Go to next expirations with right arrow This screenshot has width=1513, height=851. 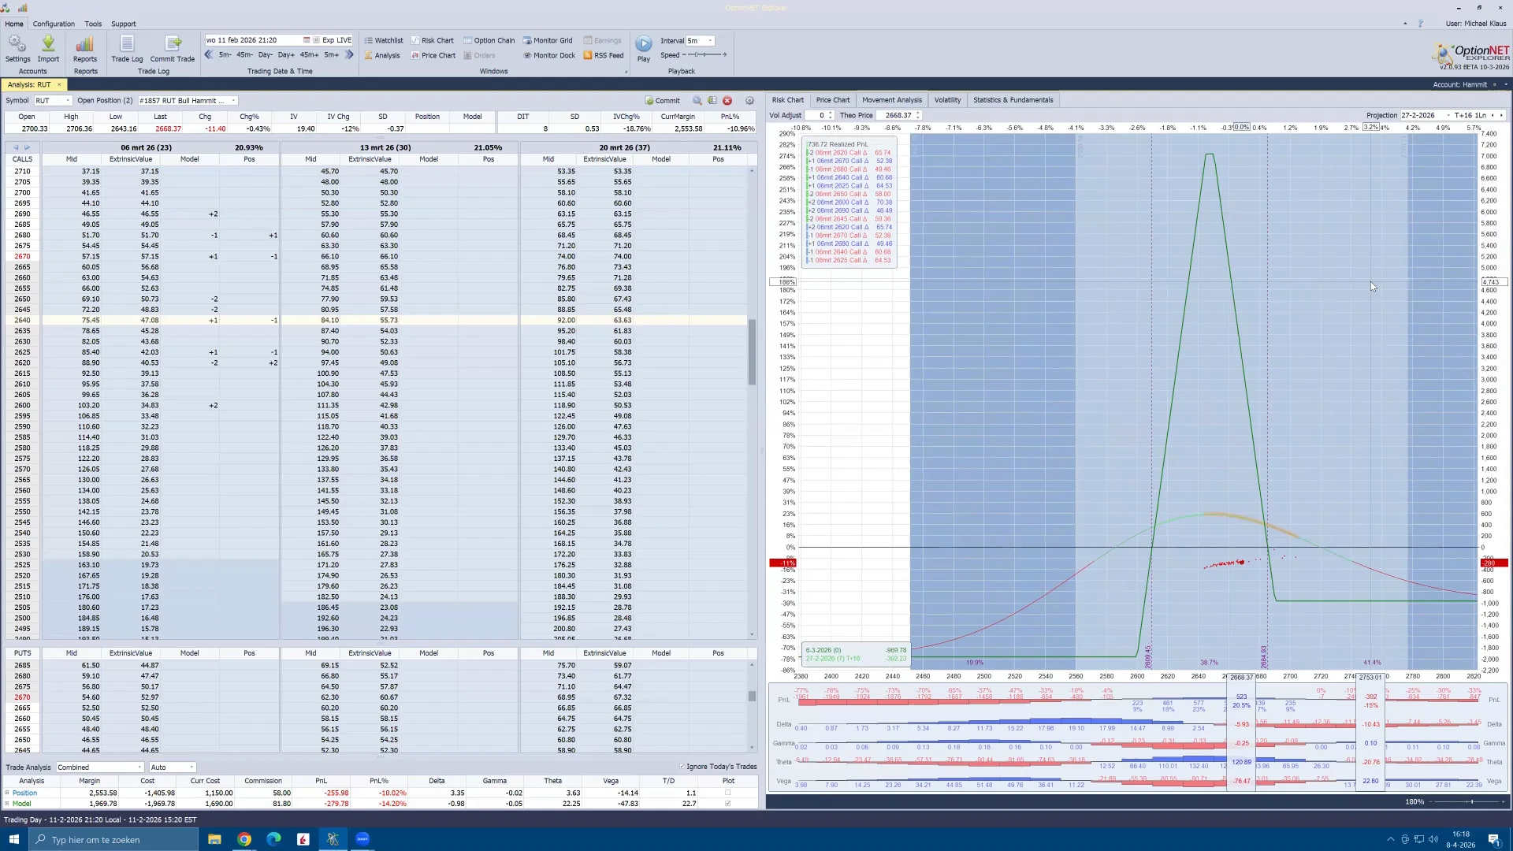[x=27, y=147]
